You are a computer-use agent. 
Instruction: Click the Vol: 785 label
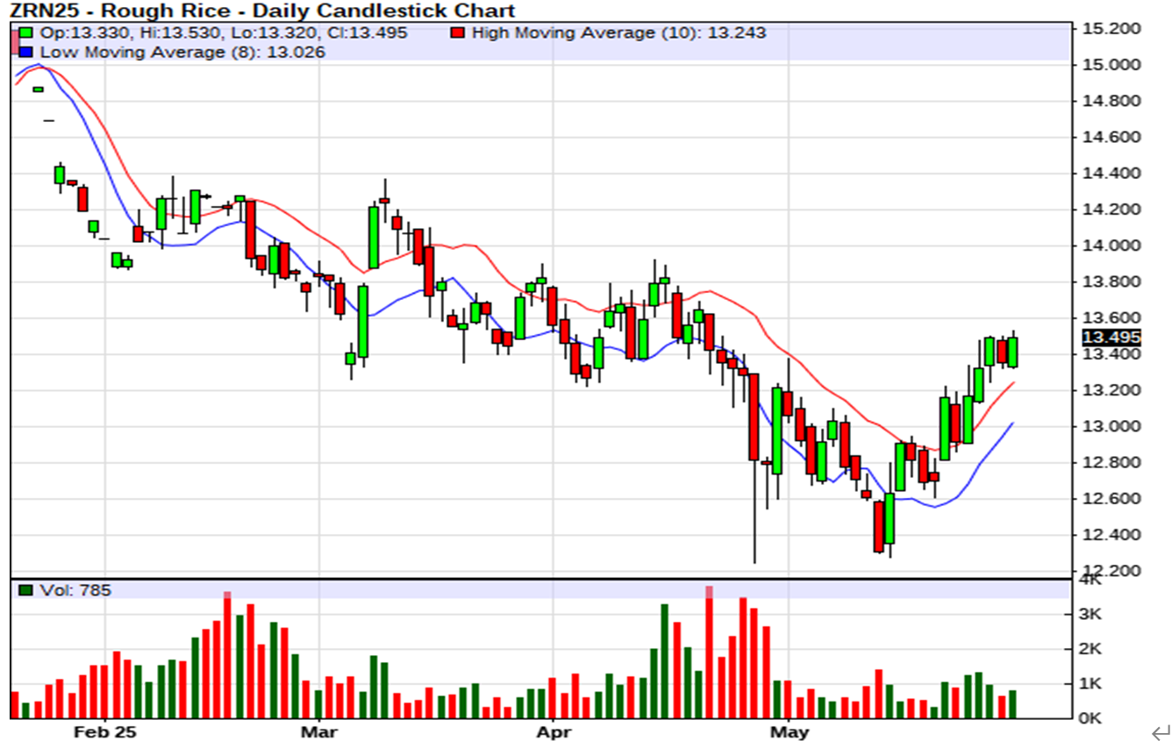(x=75, y=591)
